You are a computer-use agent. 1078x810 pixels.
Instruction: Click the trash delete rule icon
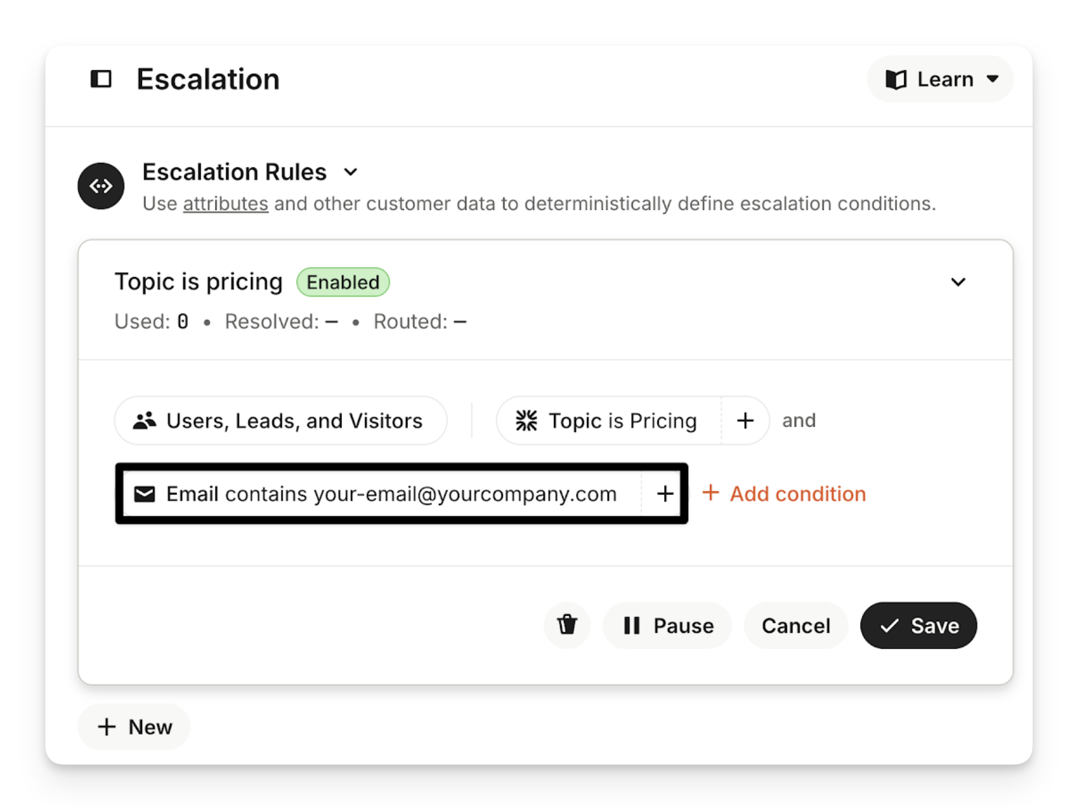click(567, 625)
